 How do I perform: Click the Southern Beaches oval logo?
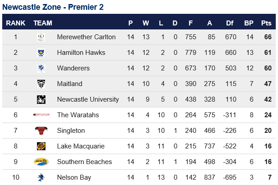41,162
